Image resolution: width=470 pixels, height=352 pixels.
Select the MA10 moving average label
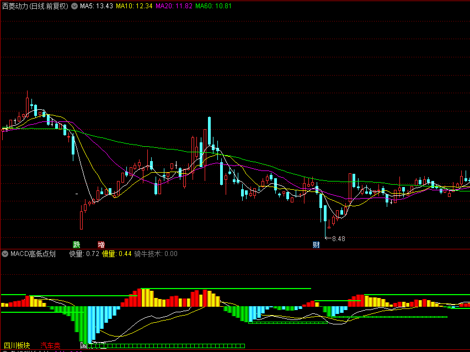[x=134, y=6]
